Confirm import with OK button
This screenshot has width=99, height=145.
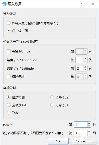(58, 141)
